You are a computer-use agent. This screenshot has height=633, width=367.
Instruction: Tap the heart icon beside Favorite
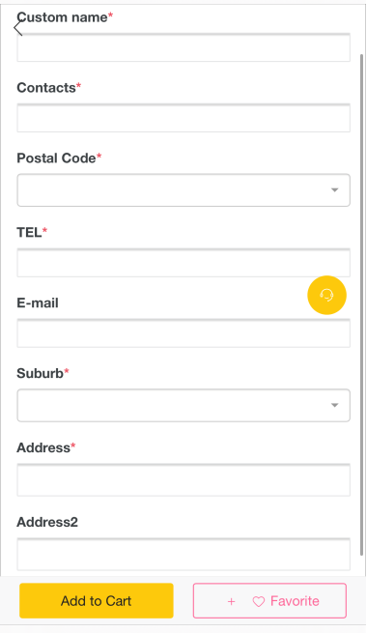(x=259, y=601)
